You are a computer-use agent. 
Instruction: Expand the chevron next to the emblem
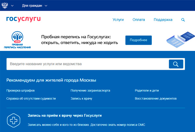click(x=12, y=6)
